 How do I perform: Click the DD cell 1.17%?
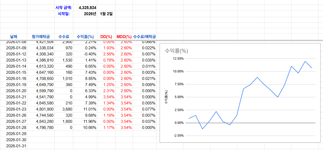(106, 128)
